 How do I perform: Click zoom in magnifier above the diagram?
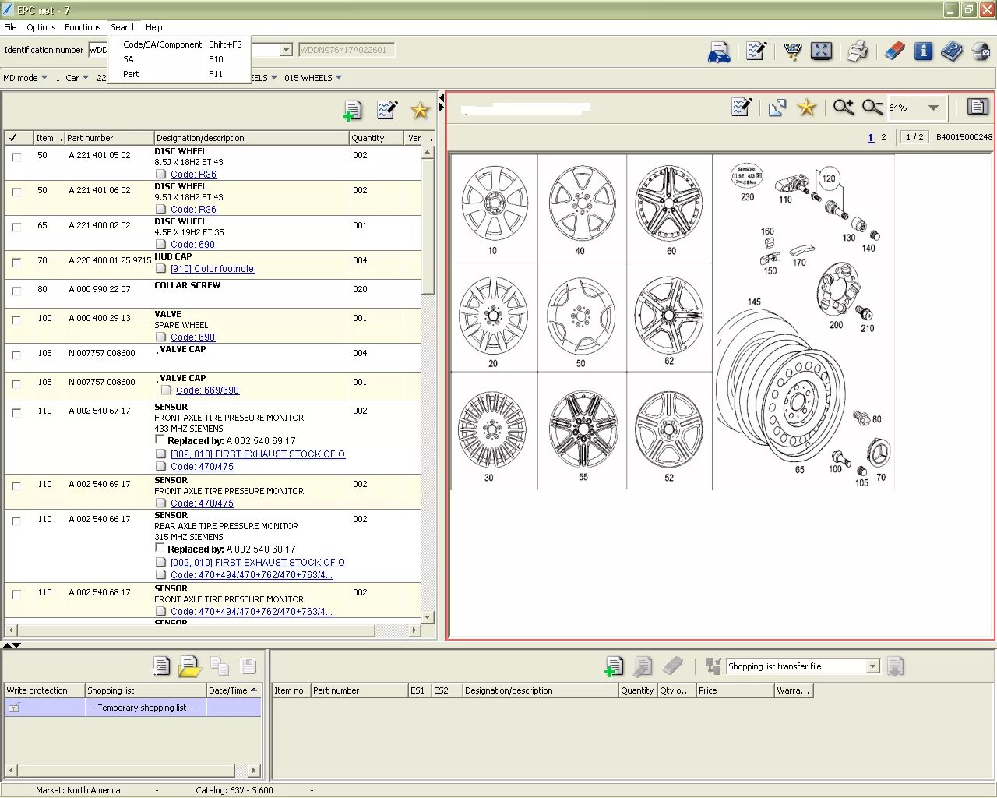click(843, 108)
